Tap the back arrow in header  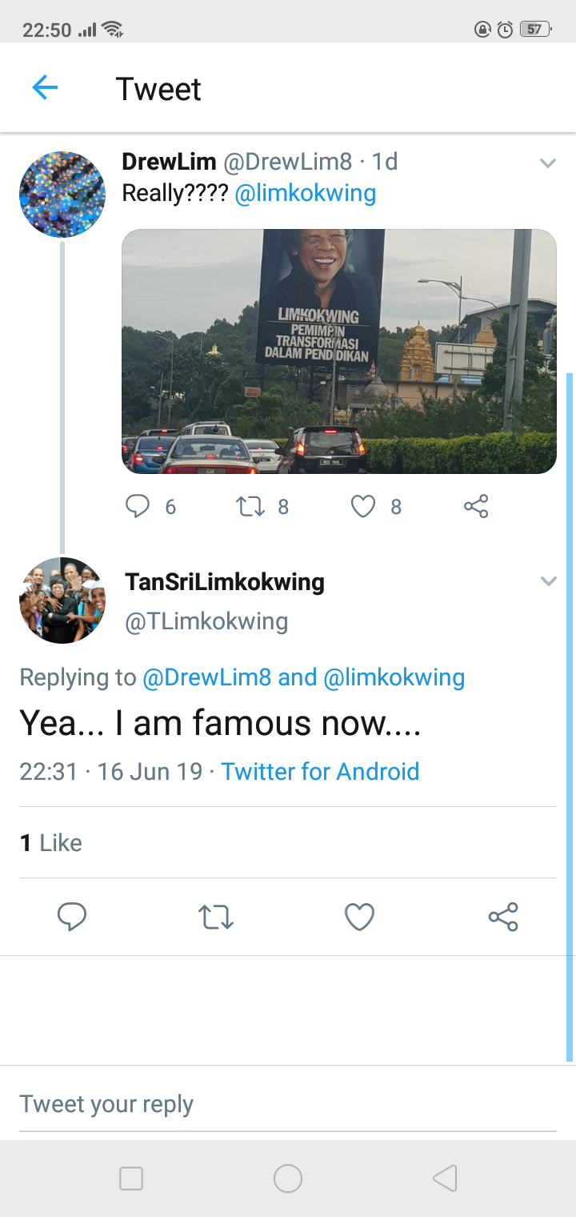click(x=45, y=88)
